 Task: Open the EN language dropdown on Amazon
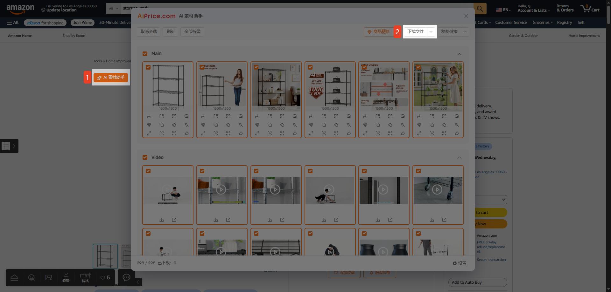503,10
